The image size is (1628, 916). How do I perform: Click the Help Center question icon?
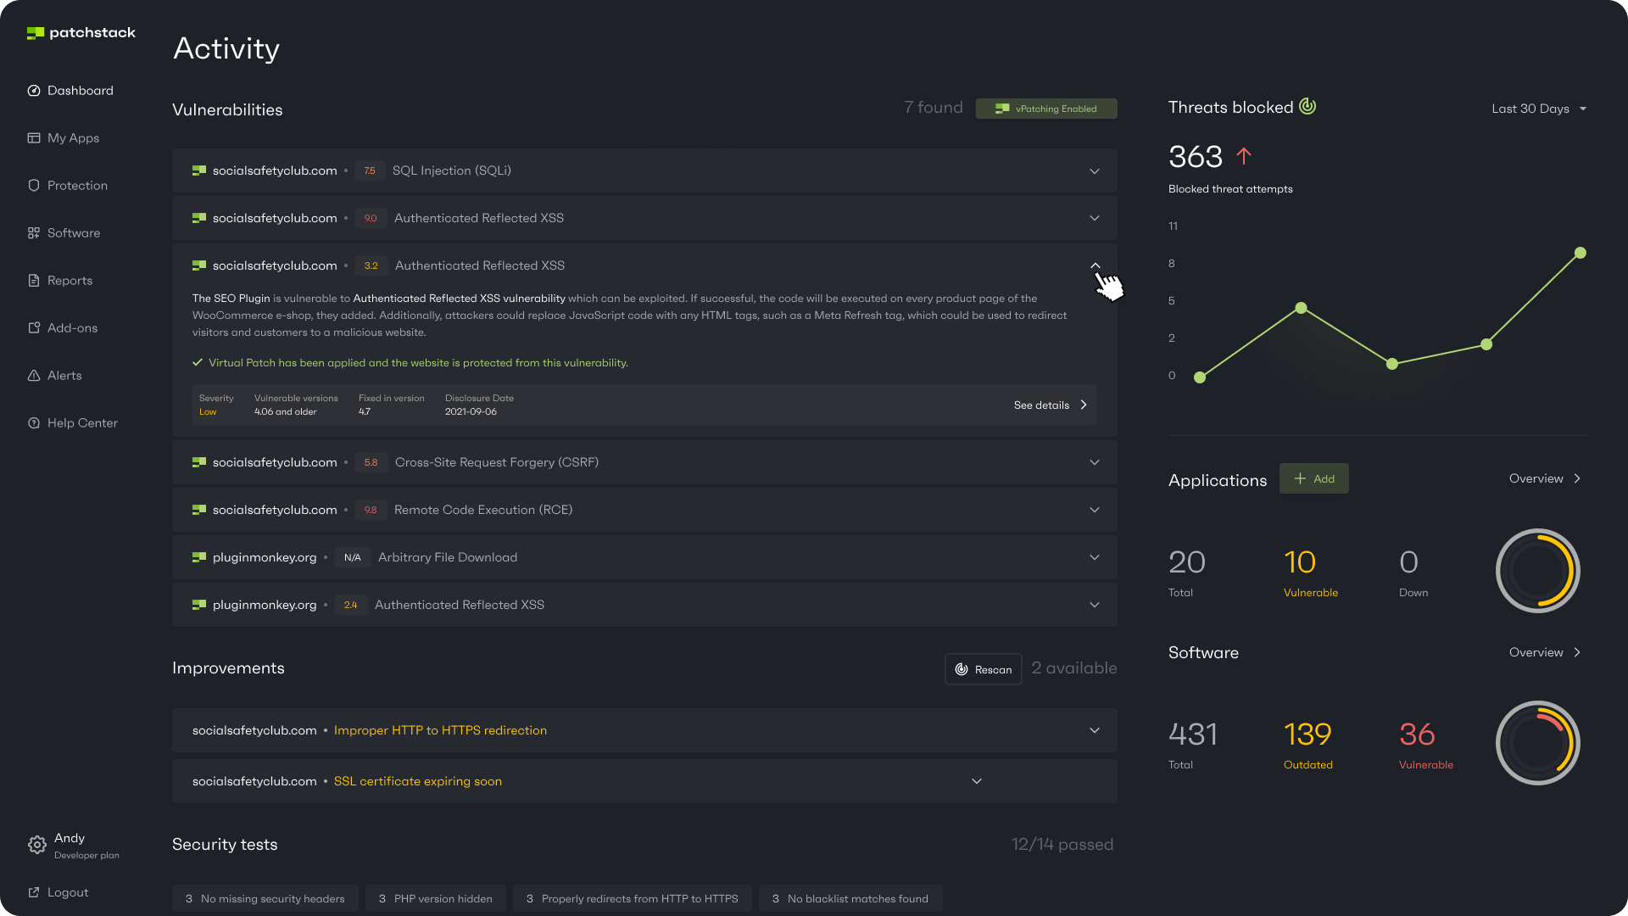tap(34, 423)
